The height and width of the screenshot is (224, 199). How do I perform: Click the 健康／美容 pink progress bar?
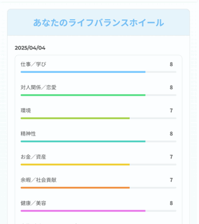[98, 211]
